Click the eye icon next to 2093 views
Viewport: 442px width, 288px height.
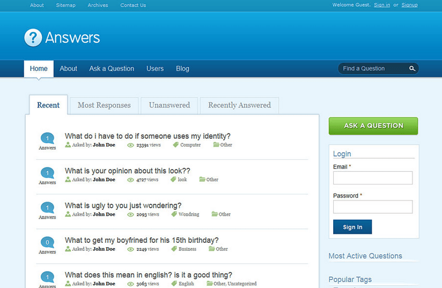coord(130,215)
